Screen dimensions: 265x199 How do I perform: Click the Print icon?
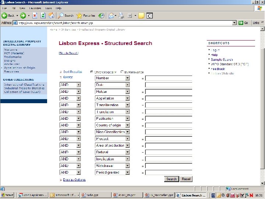pyautogui.click(x=121, y=15)
